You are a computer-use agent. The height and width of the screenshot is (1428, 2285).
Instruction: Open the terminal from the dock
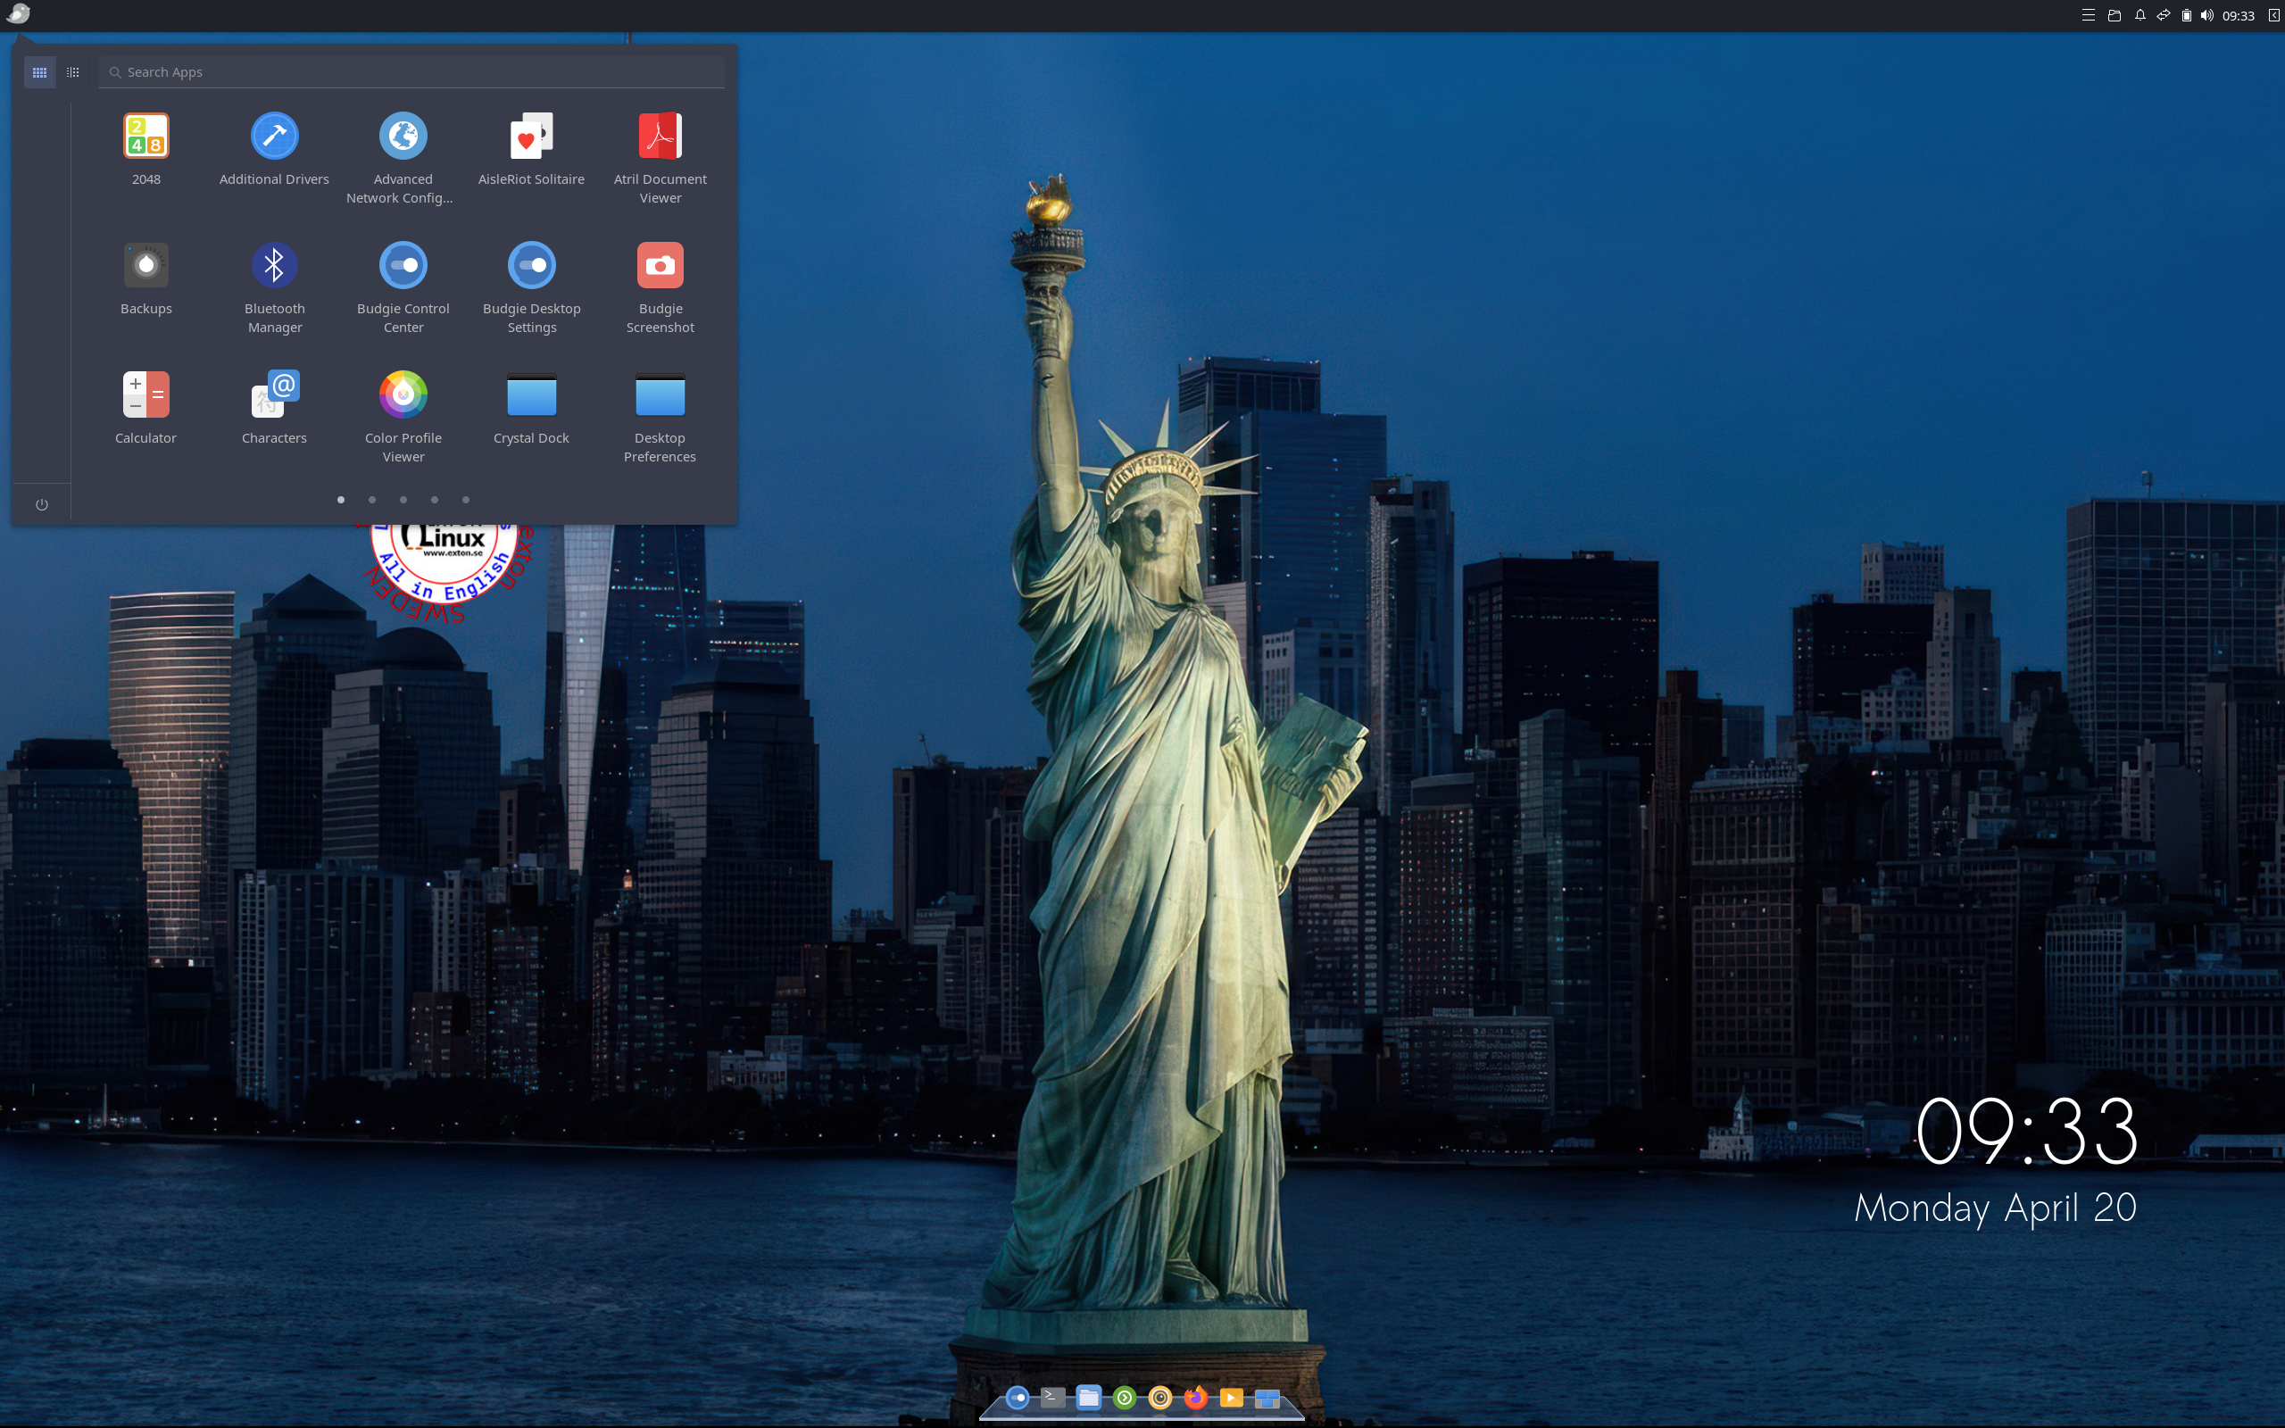pos(1053,1397)
